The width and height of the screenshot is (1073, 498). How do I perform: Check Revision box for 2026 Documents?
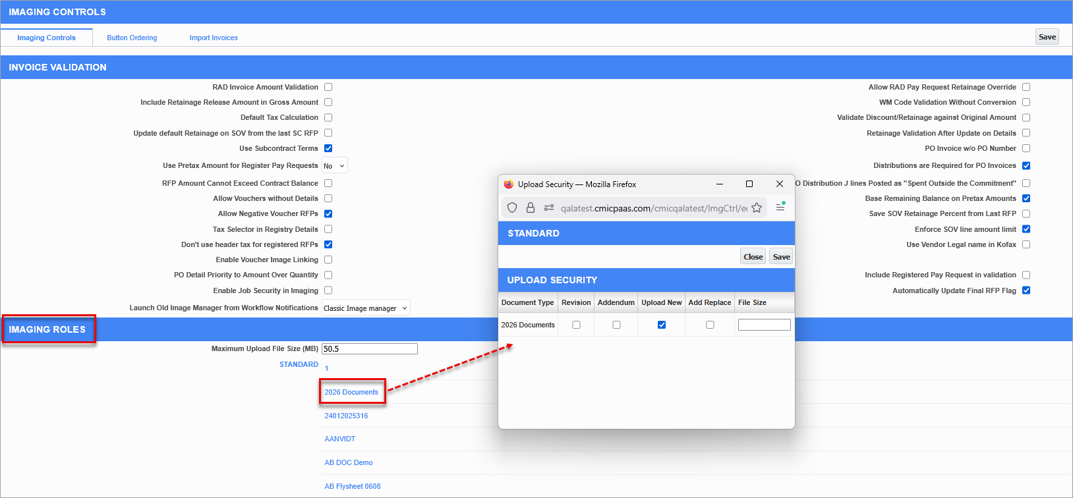(577, 325)
